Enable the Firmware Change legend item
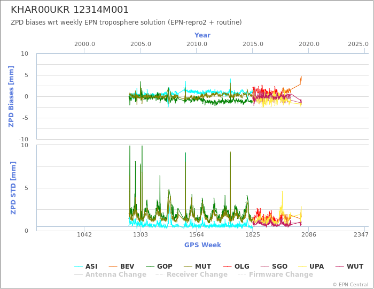Image resolution: width=374 pixels, height=289 pixels. pyautogui.click(x=275, y=275)
